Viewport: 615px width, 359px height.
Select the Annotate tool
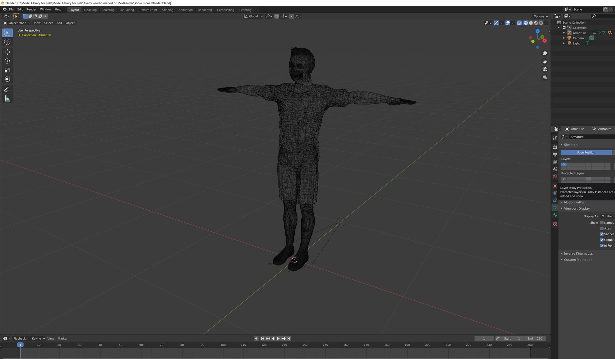[x=7, y=89]
